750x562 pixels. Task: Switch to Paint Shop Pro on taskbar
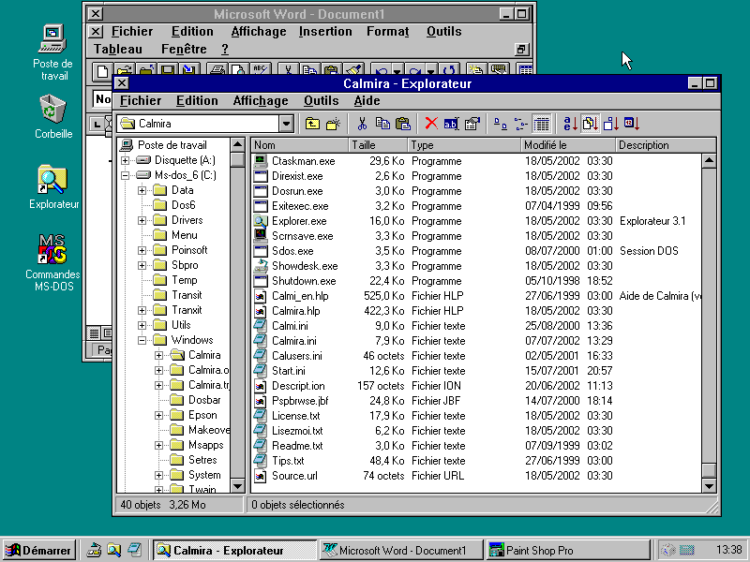(568, 550)
